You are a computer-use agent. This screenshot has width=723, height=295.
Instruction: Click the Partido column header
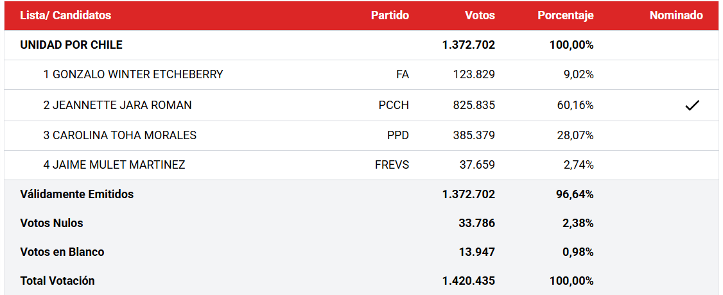pos(390,15)
